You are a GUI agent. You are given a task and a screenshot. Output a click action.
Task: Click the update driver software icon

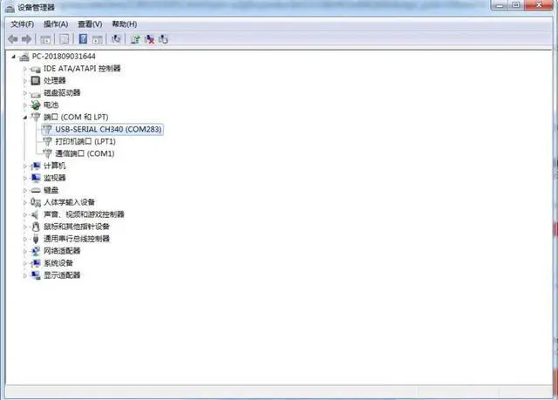(135, 39)
